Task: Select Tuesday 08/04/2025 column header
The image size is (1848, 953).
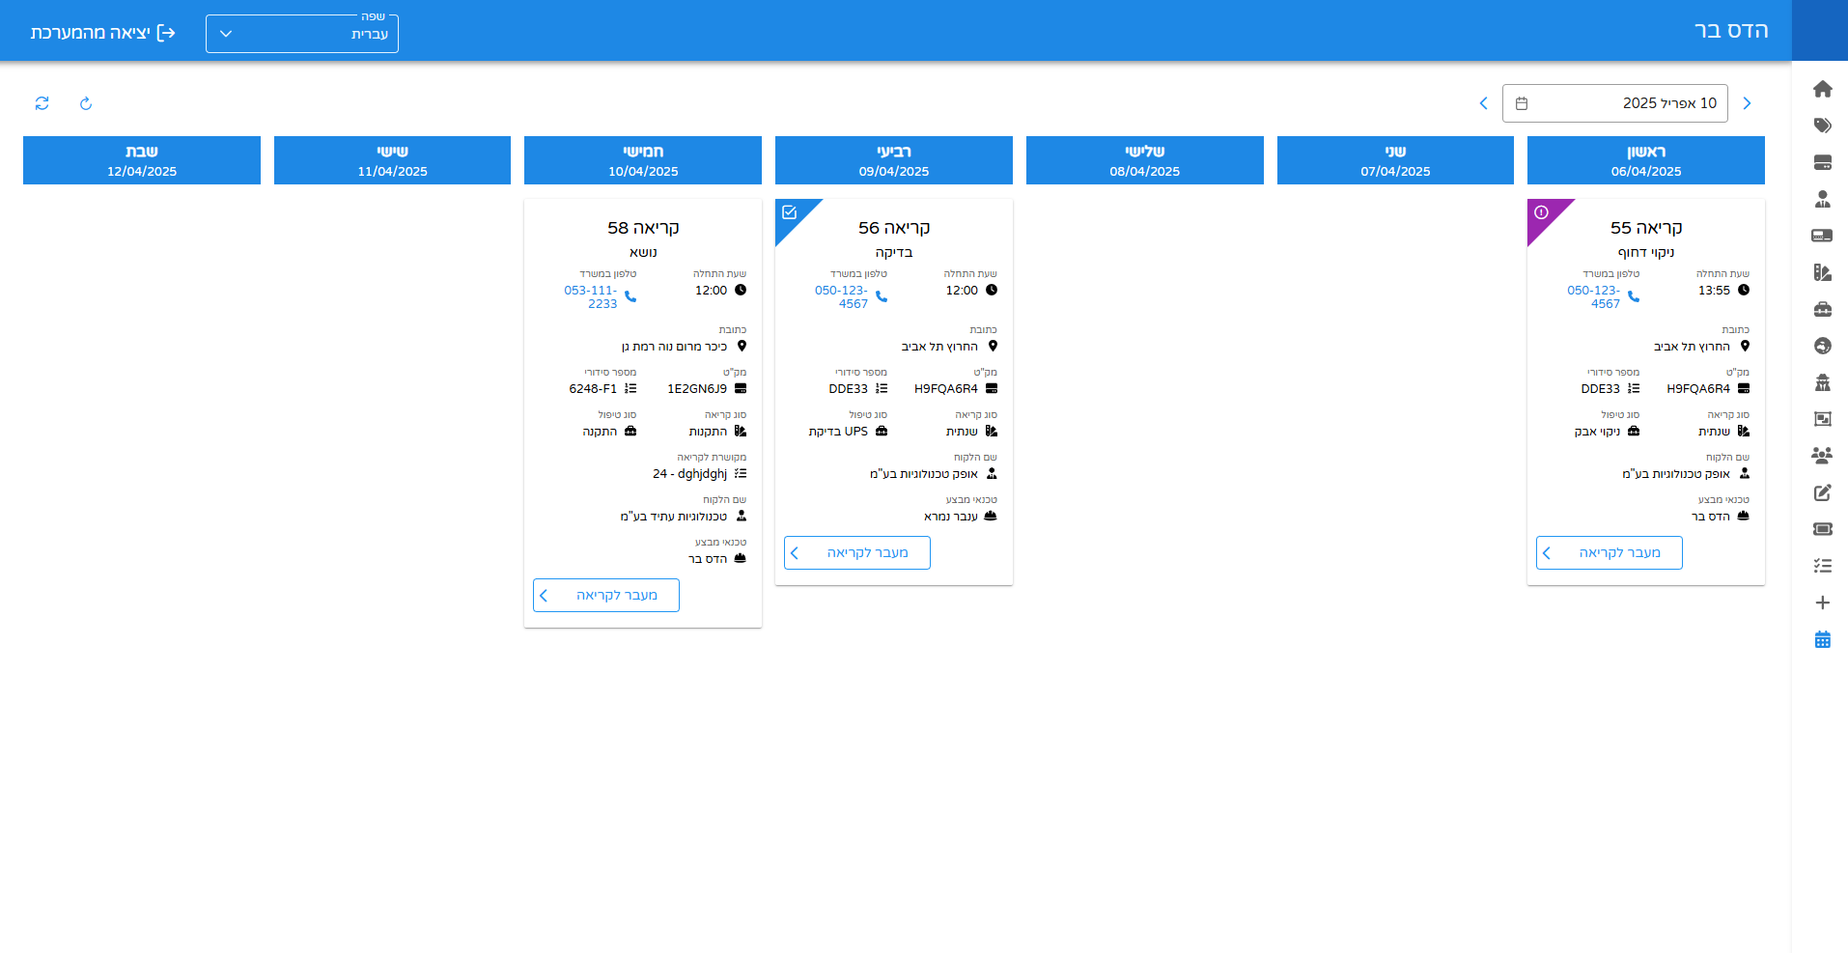Action: coord(1145,160)
